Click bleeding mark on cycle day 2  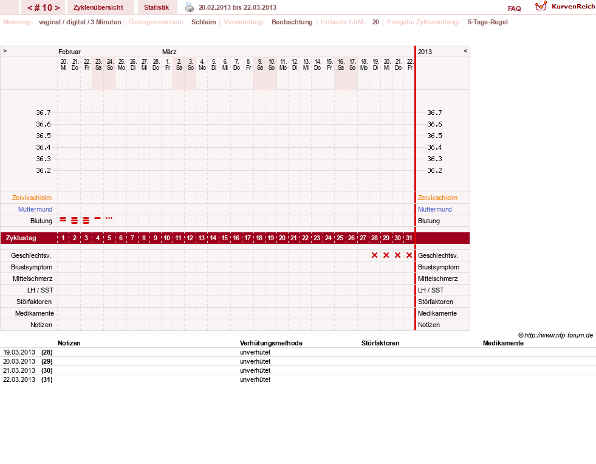75,220
